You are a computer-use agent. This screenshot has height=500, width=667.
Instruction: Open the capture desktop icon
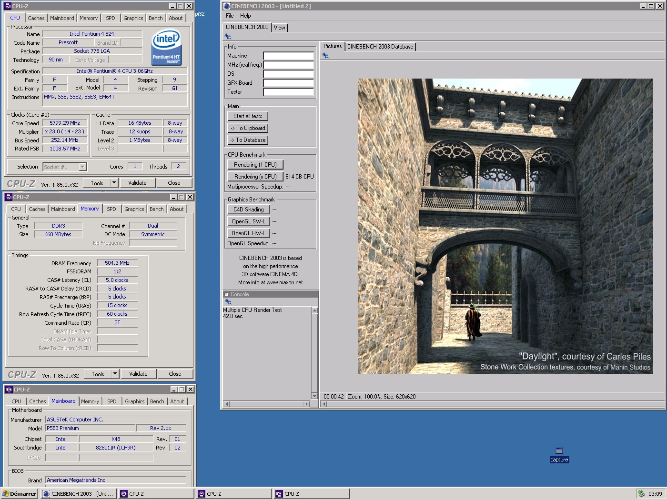click(559, 455)
